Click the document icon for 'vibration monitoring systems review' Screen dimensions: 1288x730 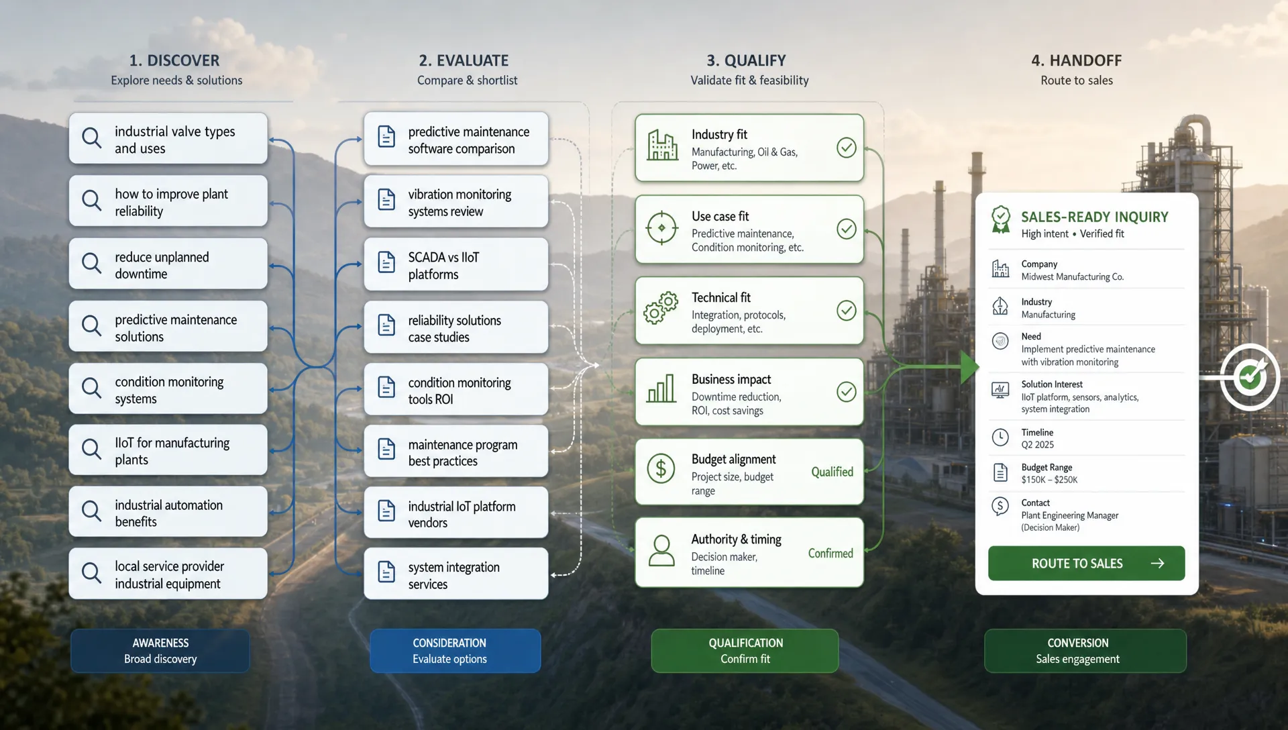click(x=386, y=200)
